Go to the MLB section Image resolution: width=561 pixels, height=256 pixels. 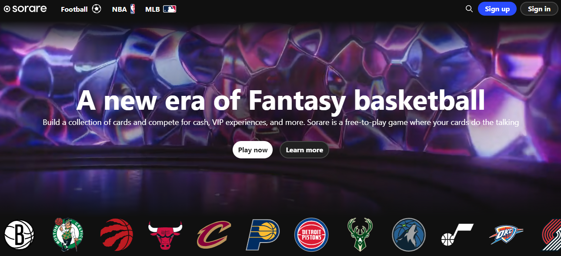tap(160, 9)
